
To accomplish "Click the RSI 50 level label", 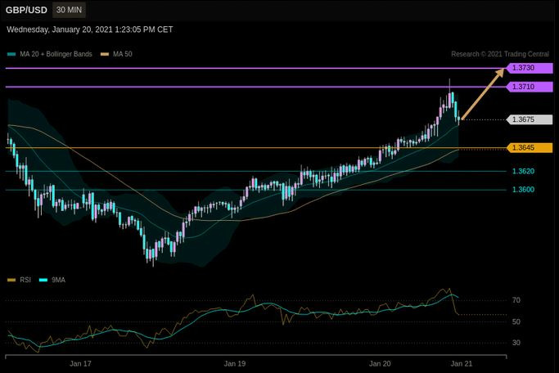I will (x=516, y=321).
